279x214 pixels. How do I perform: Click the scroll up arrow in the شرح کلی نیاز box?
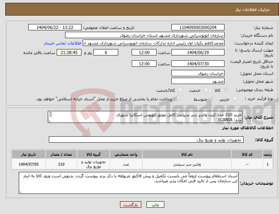pyautogui.click(x=51, y=113)
